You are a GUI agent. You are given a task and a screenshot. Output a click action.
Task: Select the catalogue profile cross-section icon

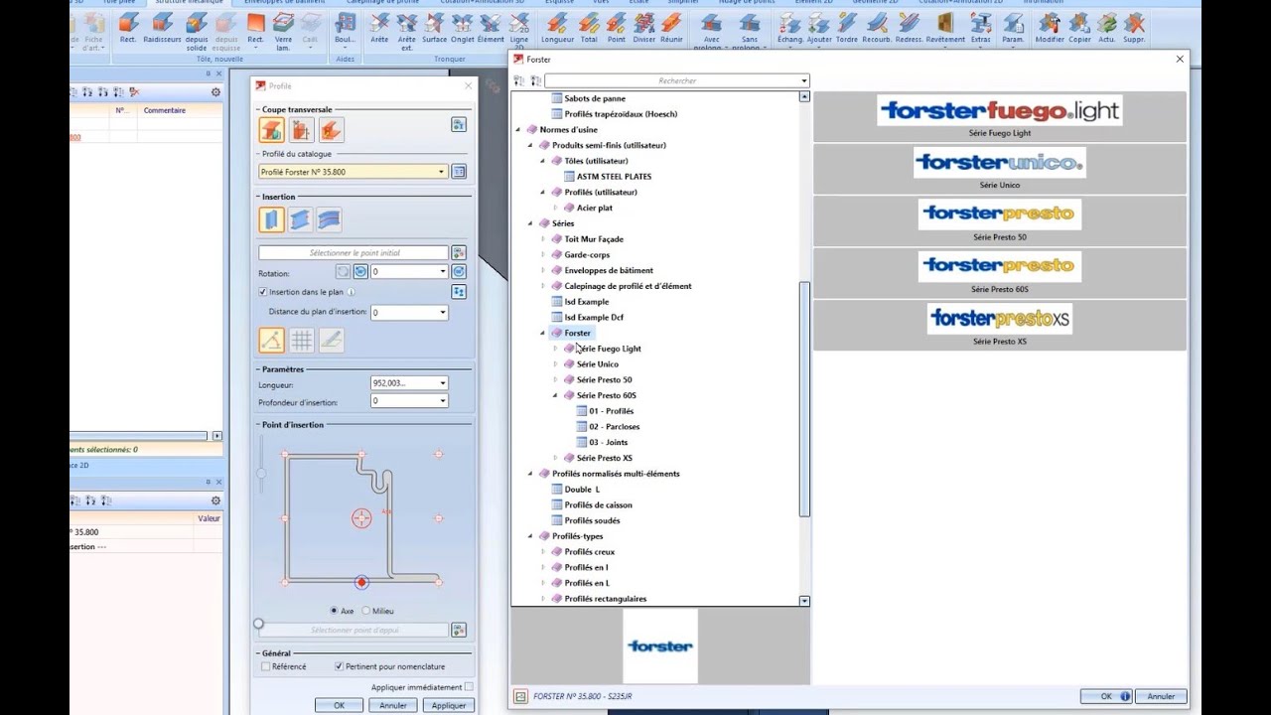pyautogui.click(x=271, y=129)
